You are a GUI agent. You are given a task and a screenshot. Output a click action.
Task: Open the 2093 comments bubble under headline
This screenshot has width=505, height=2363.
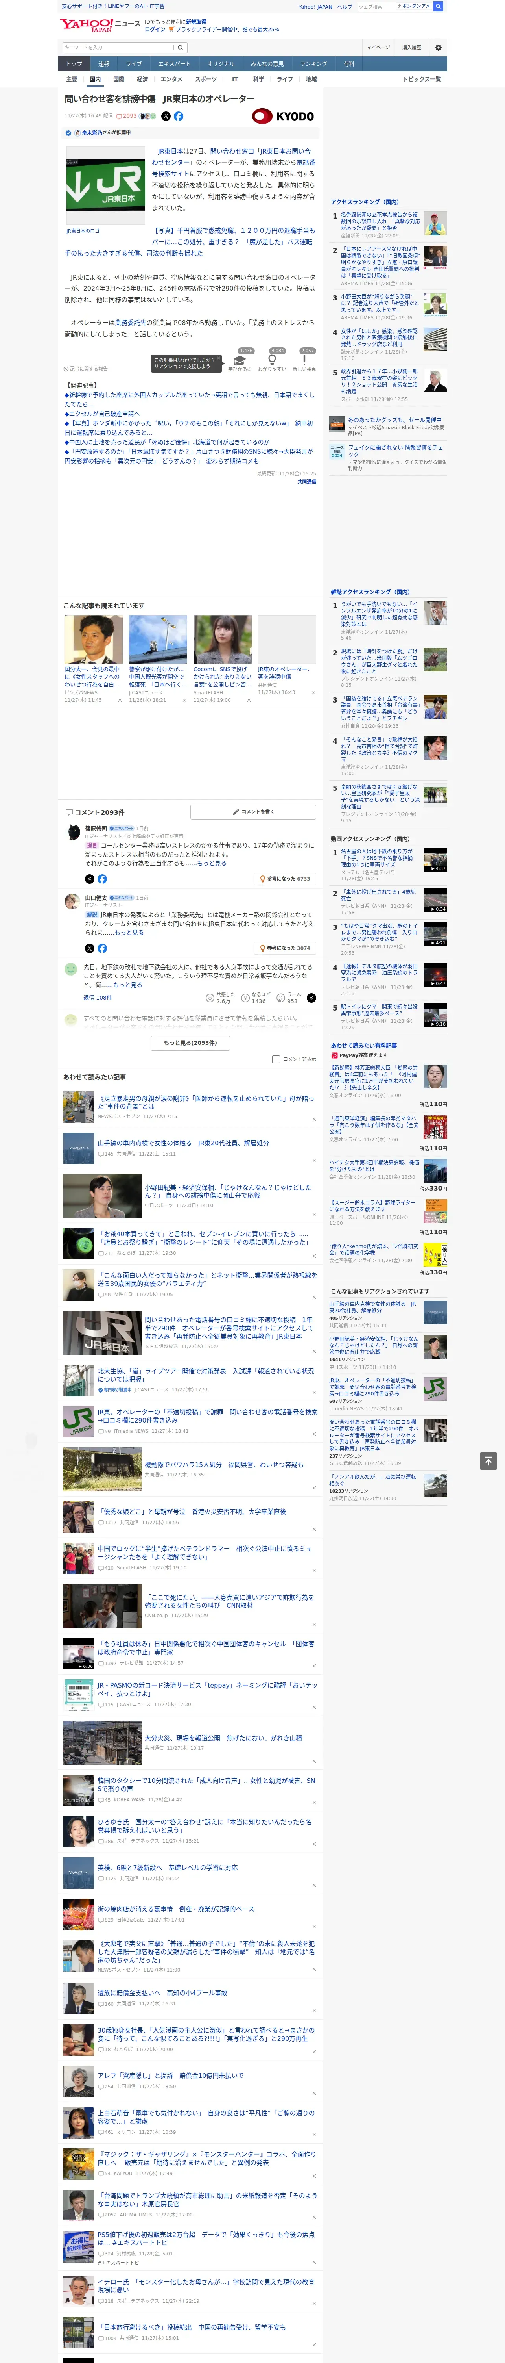[127, 117]
